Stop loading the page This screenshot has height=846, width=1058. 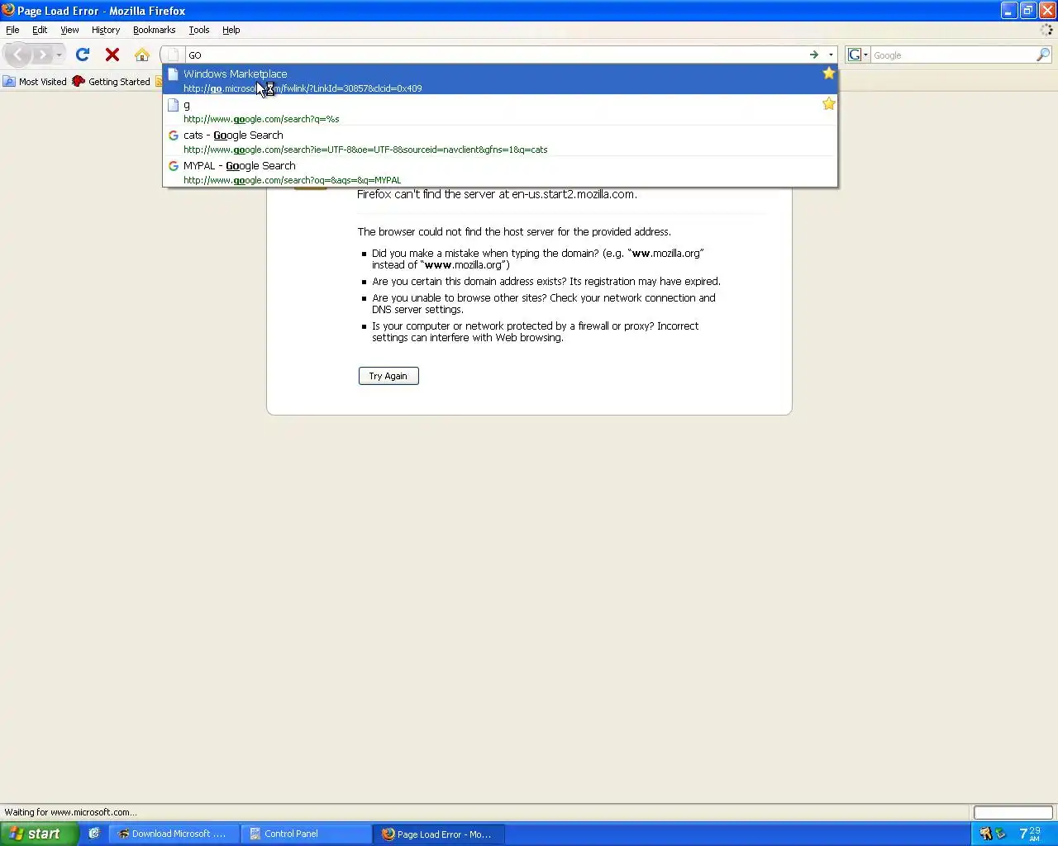coord(112,55)
